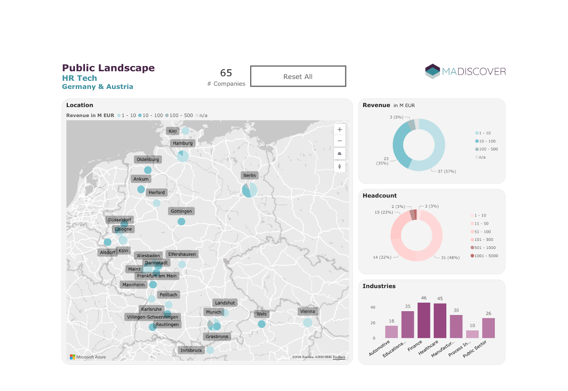Viewport: 568px width, 391px height.
Task: Click the Automotive bar in Industries chart
Action: pyautogui.click(x=391, y=331)
